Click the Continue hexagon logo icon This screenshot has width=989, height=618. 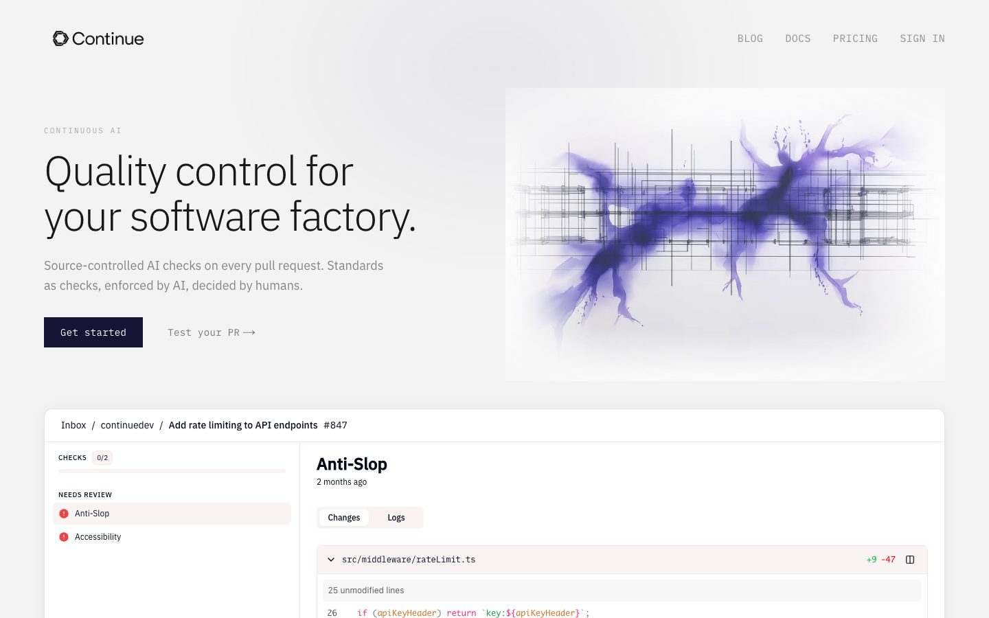click(60, 38)
